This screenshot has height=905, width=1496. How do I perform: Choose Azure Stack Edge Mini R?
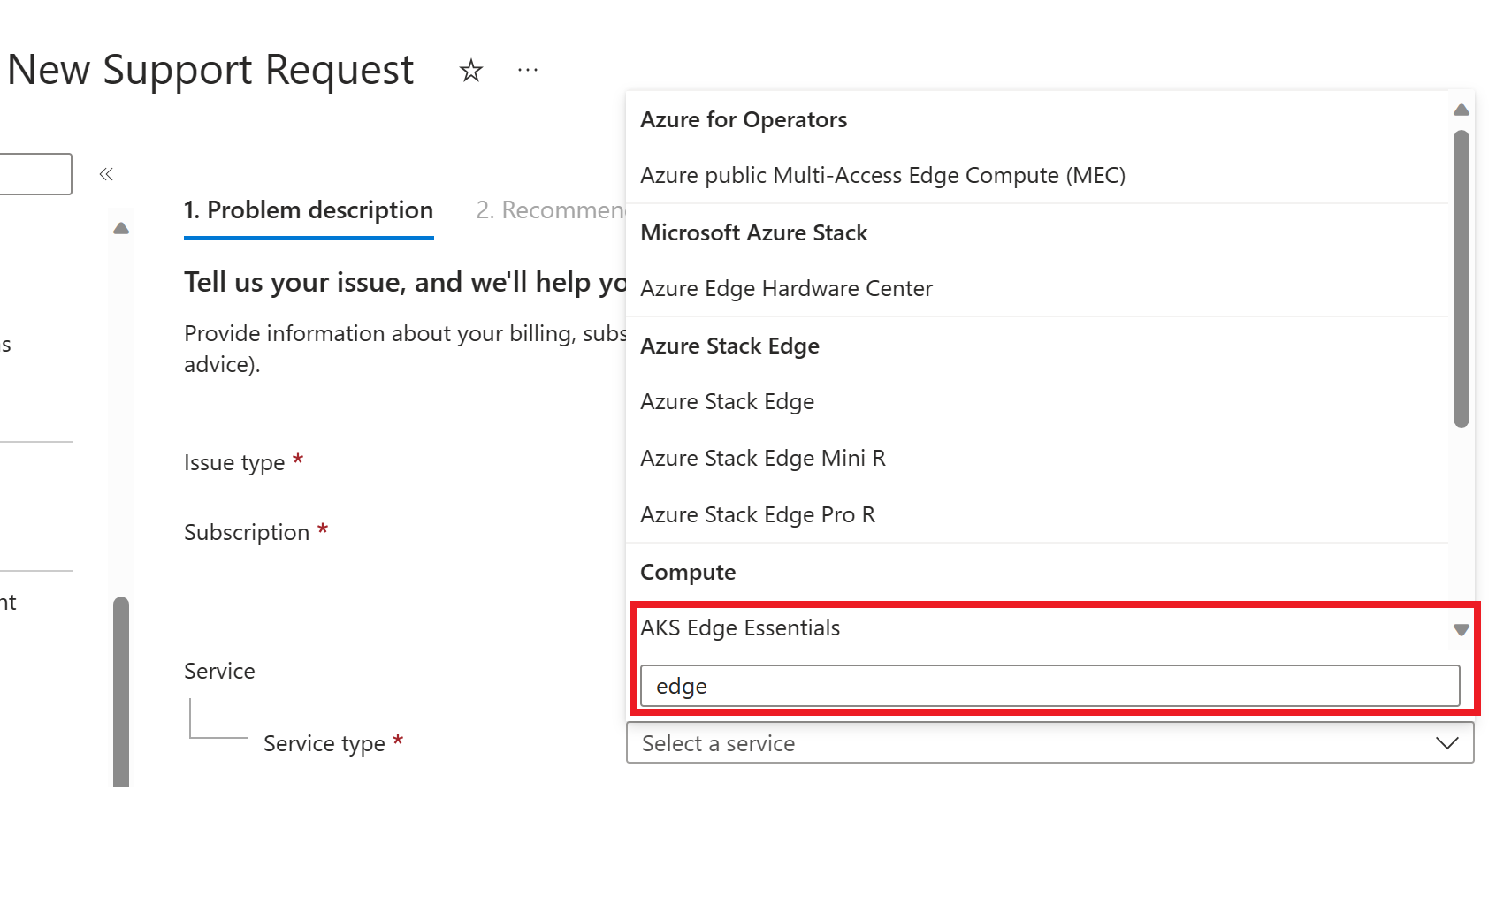pyautogui.click(x=762, y=459)
